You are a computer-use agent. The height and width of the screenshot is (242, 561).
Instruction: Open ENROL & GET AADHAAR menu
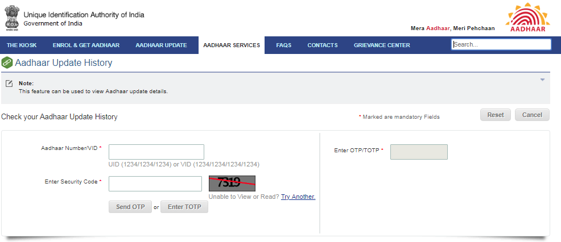click(x=86, y=45)
